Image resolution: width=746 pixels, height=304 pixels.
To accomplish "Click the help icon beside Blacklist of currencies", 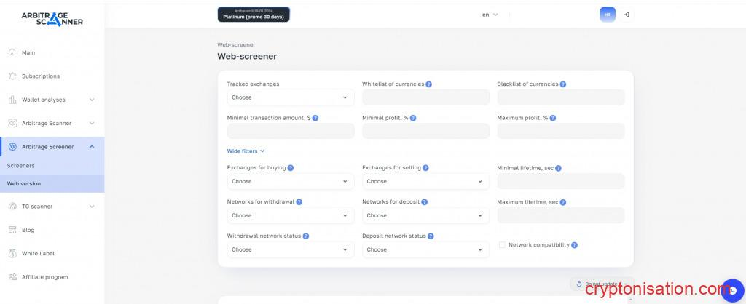I will click(x=562, y=84).
